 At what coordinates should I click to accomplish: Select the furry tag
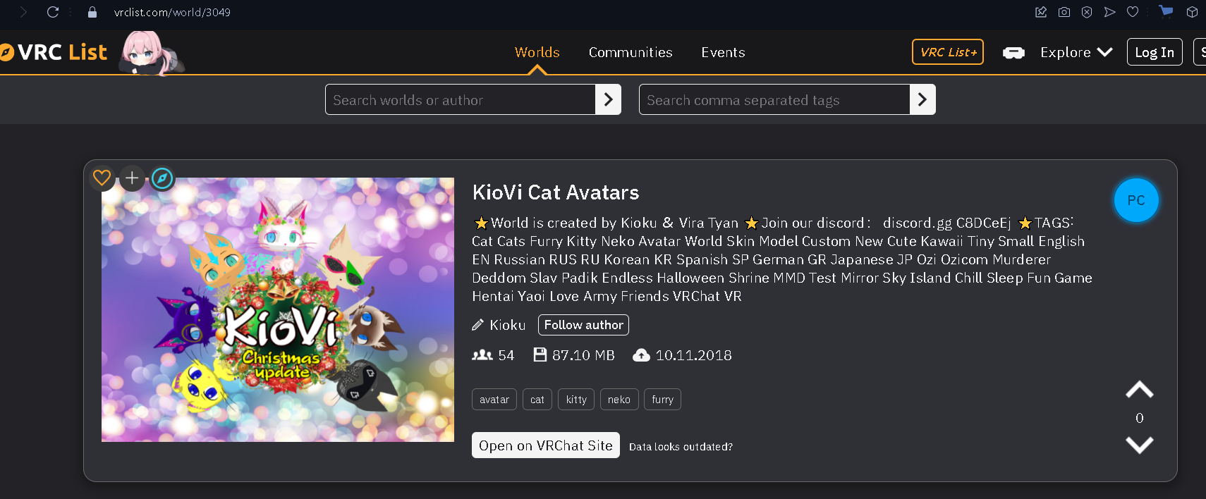coord(663,399)
